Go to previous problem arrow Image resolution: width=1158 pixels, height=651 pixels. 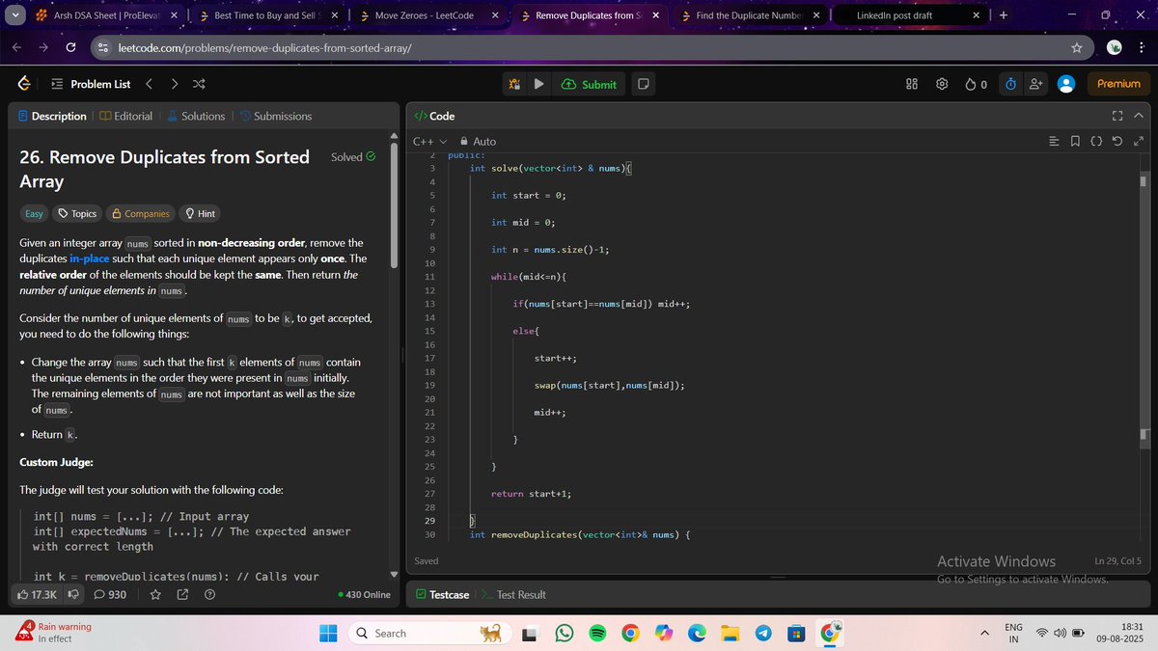[150, 84]
